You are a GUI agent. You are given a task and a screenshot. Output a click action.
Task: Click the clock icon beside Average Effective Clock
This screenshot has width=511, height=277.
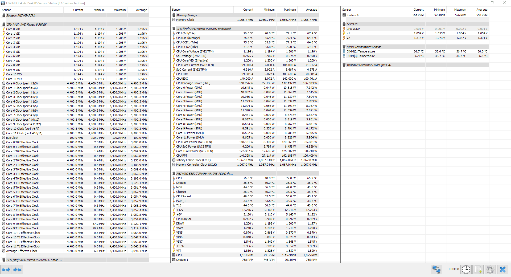[x=4, y=251]
